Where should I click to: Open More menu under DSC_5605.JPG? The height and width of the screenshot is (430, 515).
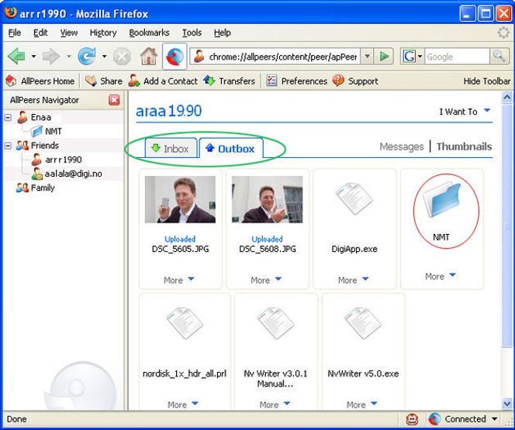tap(179, 280)
